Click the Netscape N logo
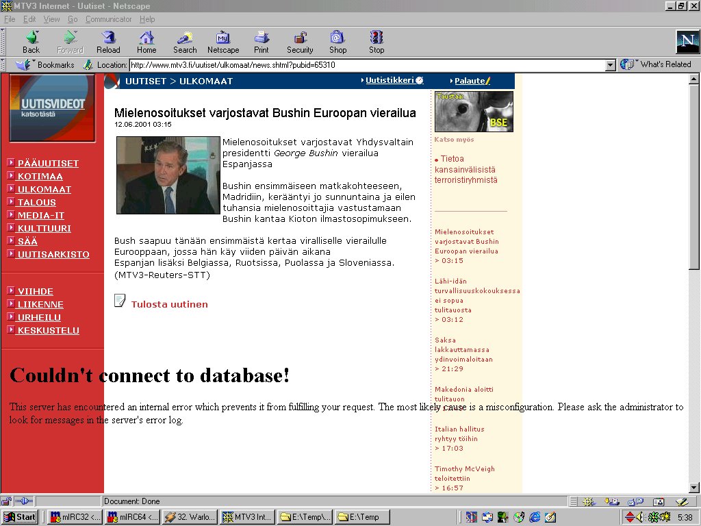701x526 pixels. click(x=687, y=42)
